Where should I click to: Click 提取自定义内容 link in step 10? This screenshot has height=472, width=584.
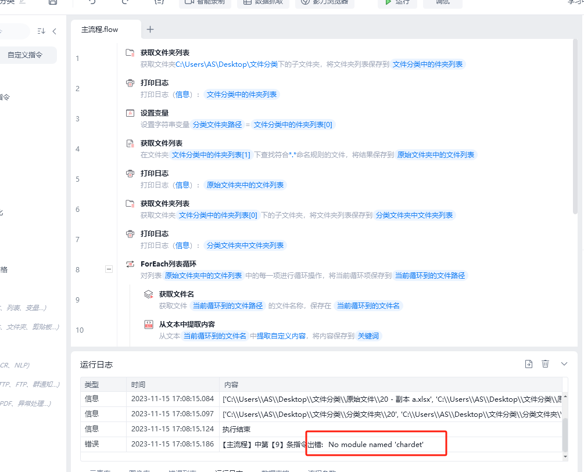[281, 336]
